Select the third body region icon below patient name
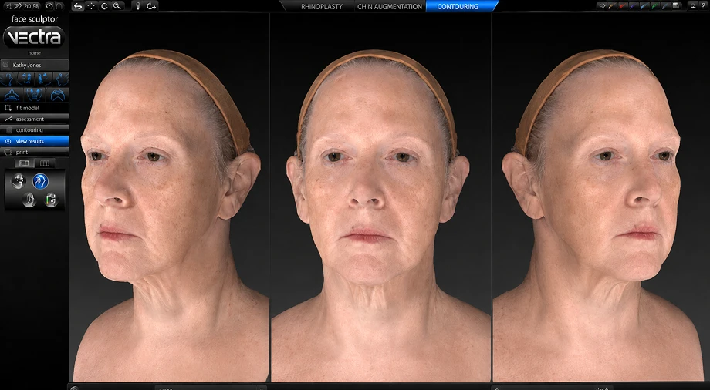This screenshot has height=390, width=710. tap(43, 79)
